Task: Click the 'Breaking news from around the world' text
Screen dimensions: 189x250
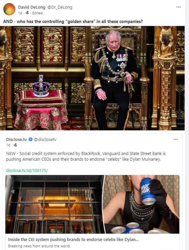Action: click(x=39, y=246)
